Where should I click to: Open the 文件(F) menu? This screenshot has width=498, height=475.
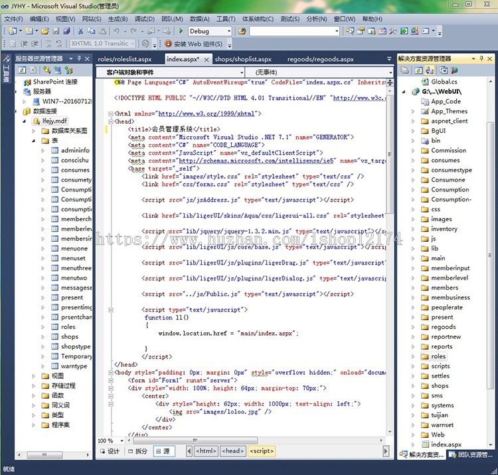pos(14,19)
